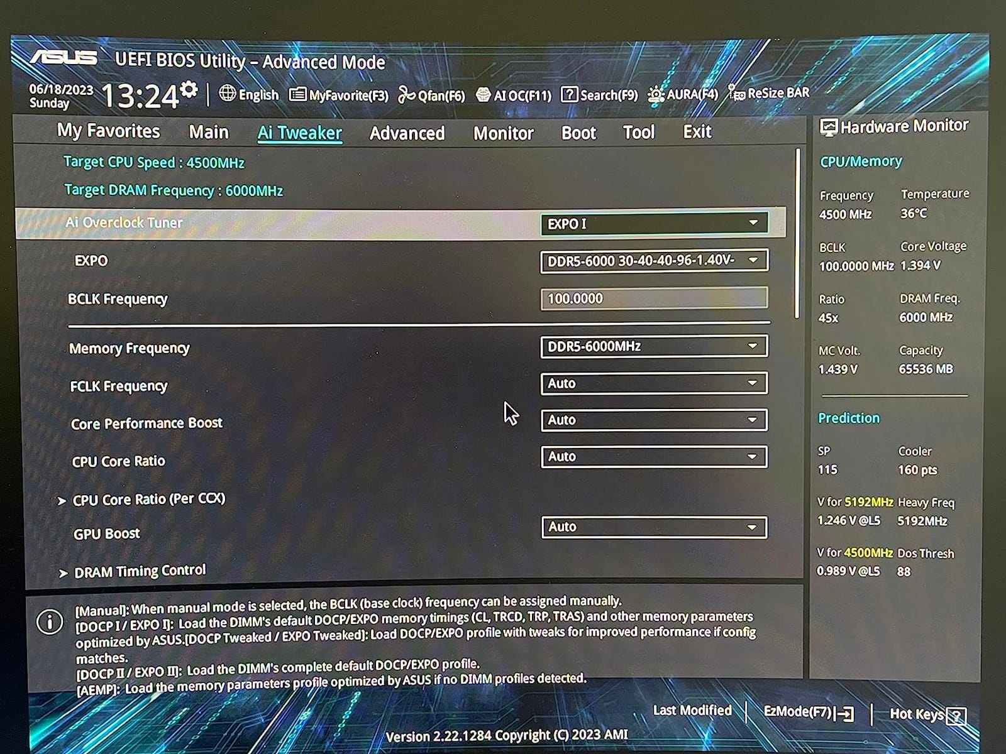Click the ASUS logo
Viewport: 1006px width, 754px height.
point(64,58)
